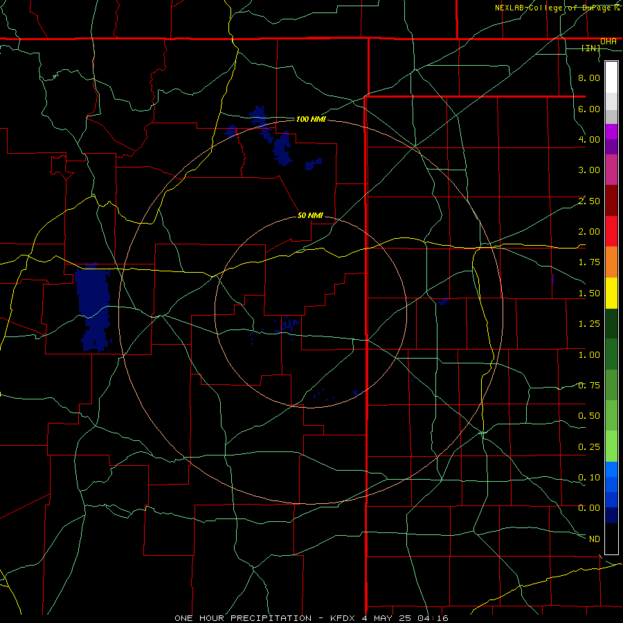Click the 0.00 legend value
Viewport: 623px width, 623px height.
[588, 508]
